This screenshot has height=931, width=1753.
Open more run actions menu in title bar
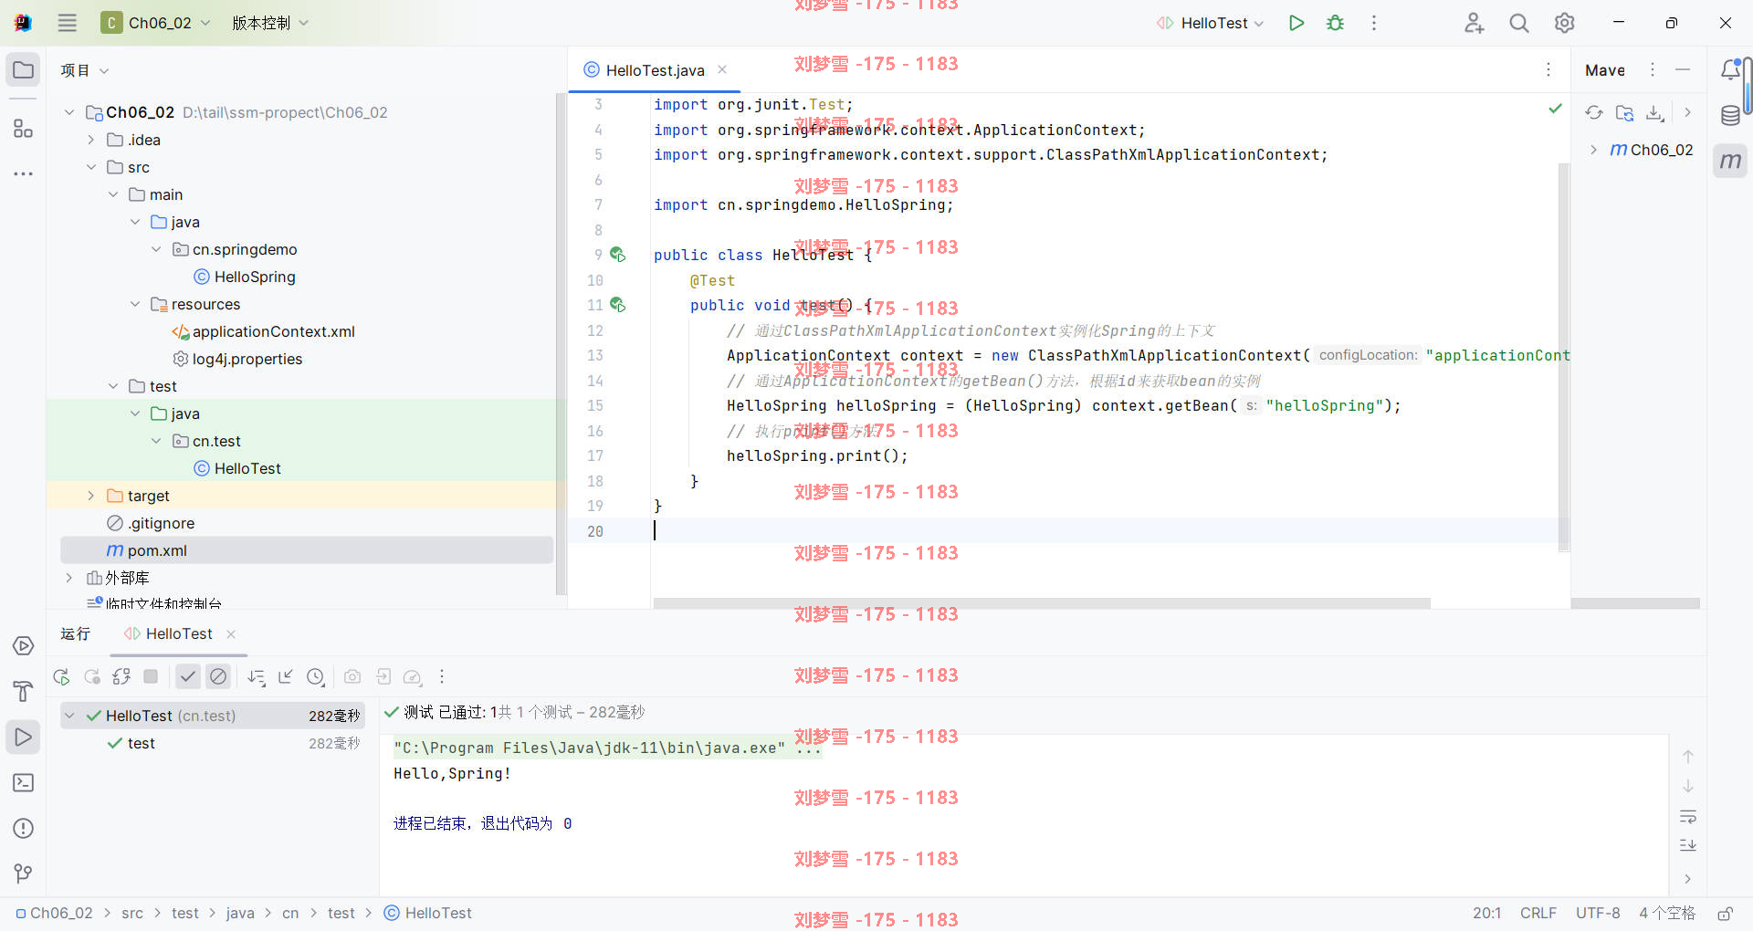pos(1373,23)
